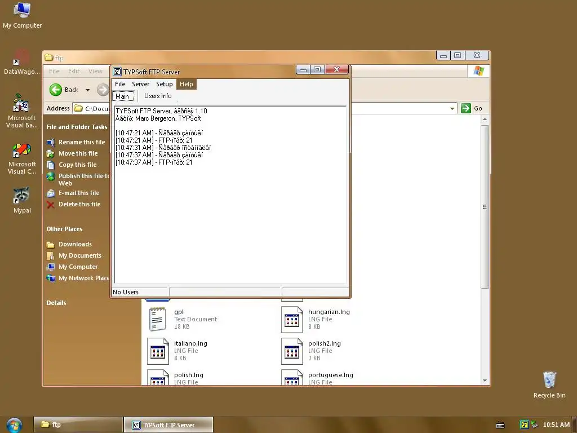This screenshot has width=577, height=433.
Task: Click the Rename this file link
Action: [x=82, y=142]
